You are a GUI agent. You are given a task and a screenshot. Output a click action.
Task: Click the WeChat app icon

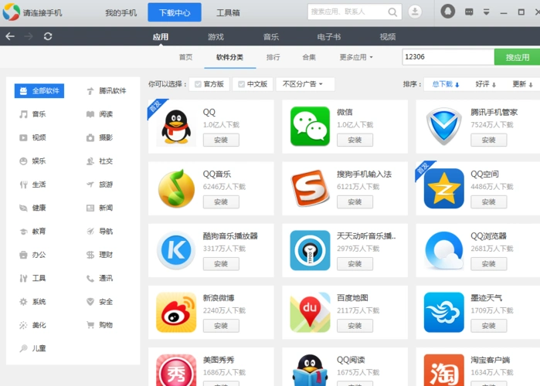[x=310, y=127]
